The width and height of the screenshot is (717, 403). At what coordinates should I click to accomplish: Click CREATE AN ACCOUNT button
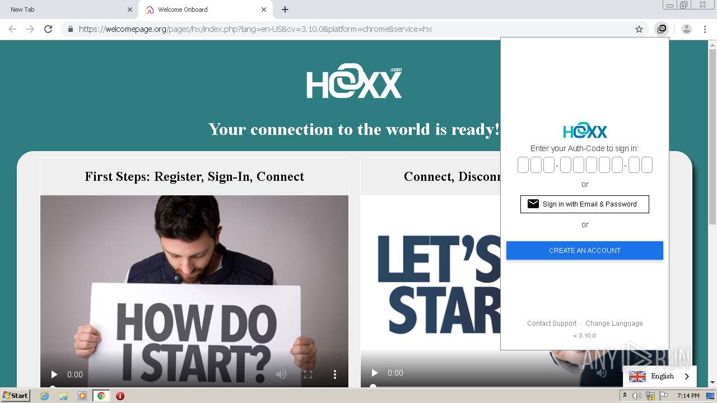coord(585,250)
